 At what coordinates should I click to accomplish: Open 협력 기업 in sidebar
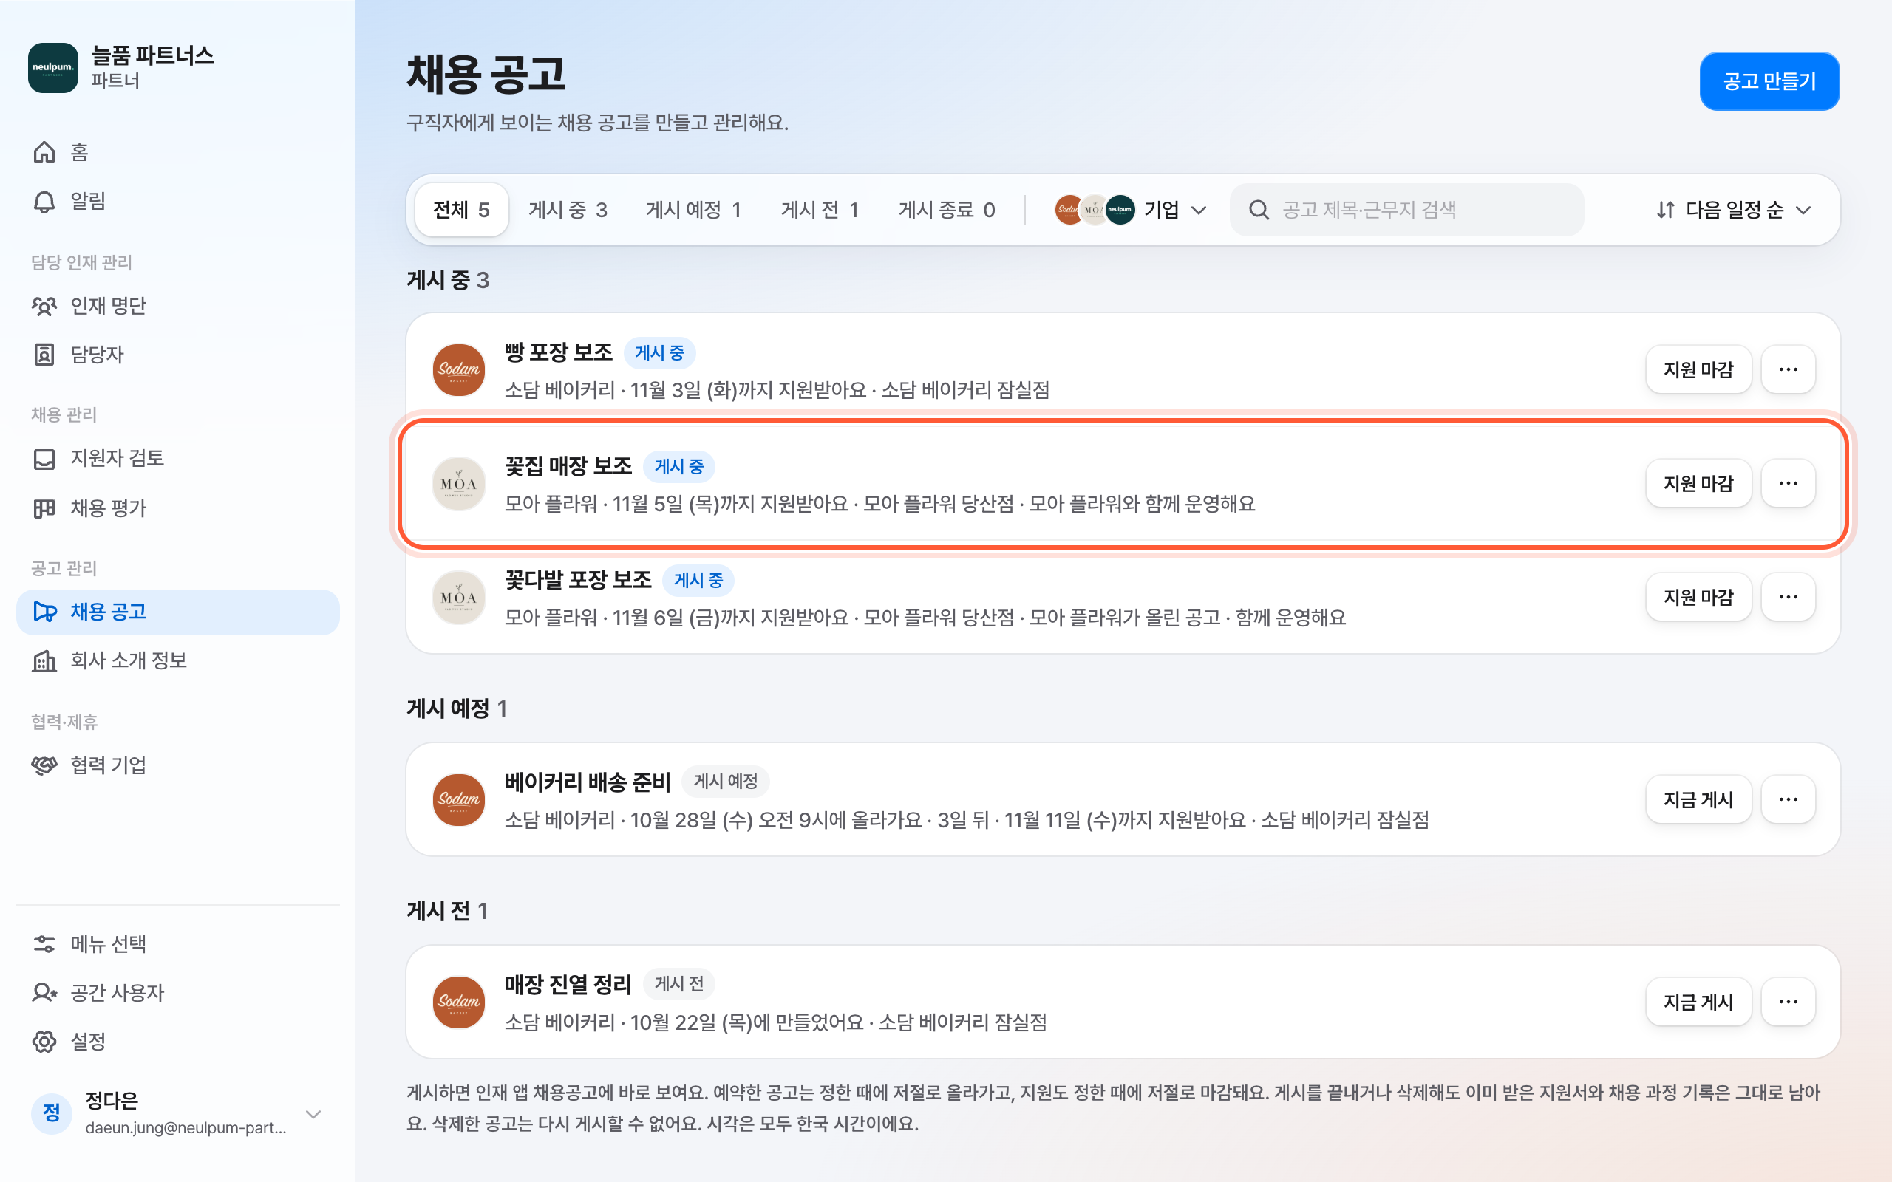click(x=177, y=765)
